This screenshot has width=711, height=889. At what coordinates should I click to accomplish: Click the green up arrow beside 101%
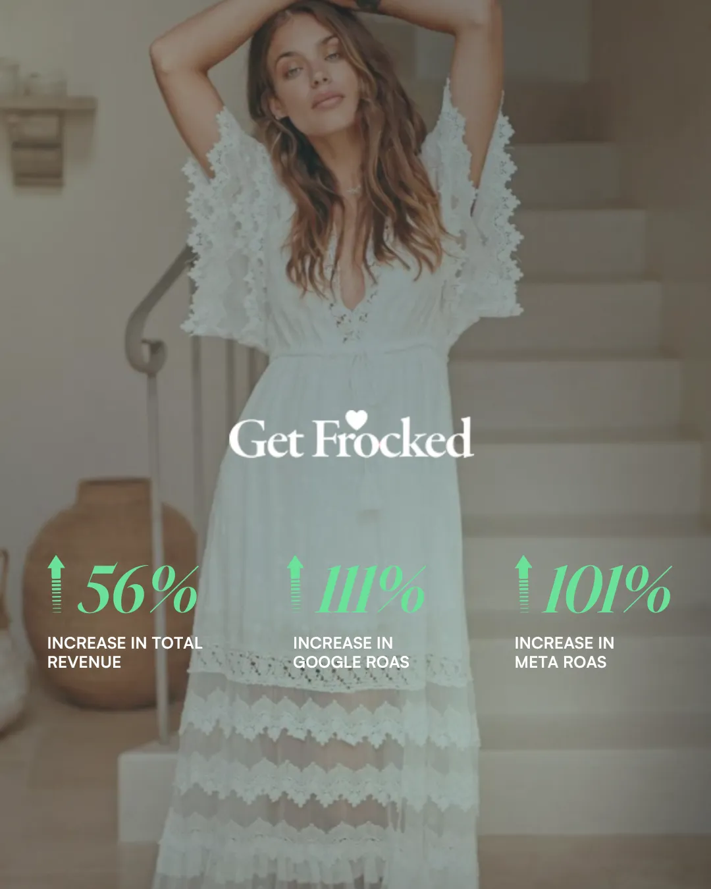coord(523,584)
